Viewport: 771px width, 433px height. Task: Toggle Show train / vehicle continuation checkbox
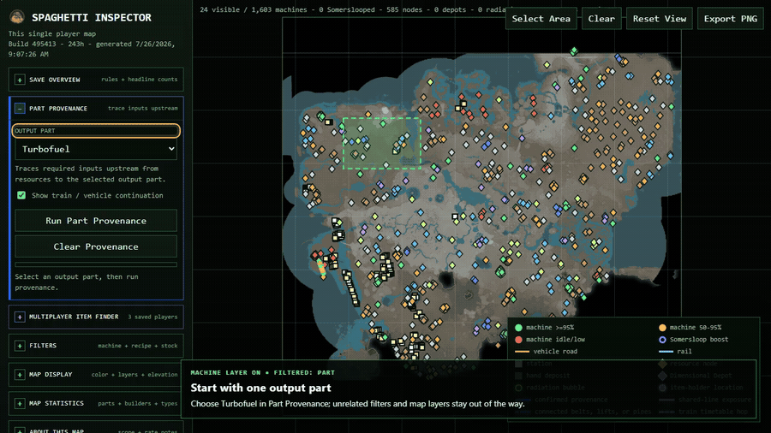[x=21, y=195]
